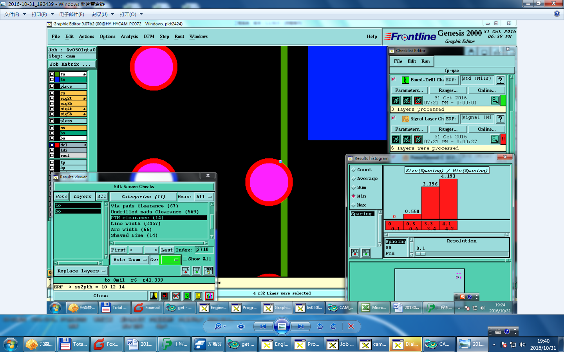Click the Resolution slider in histogram
Screen dimensions: 564x352
[461, 254]
